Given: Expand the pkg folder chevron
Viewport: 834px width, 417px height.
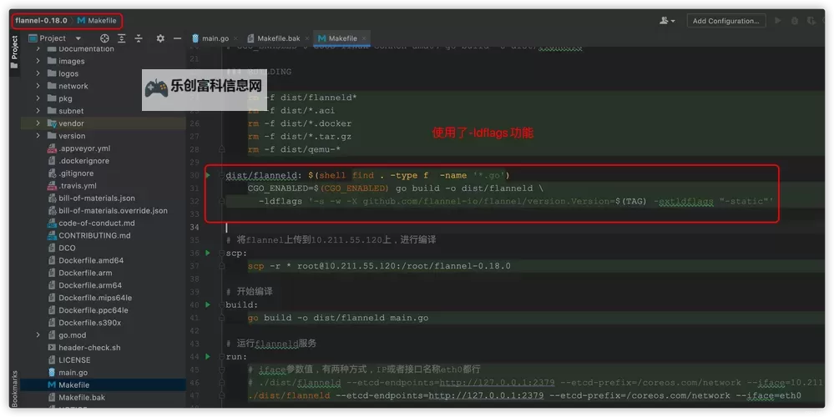Looking at the screenshot, I should tap(38, 98).
